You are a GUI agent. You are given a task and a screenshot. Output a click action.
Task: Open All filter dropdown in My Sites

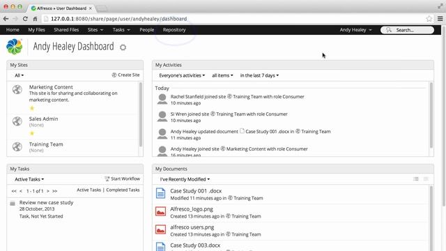(20, 75)
